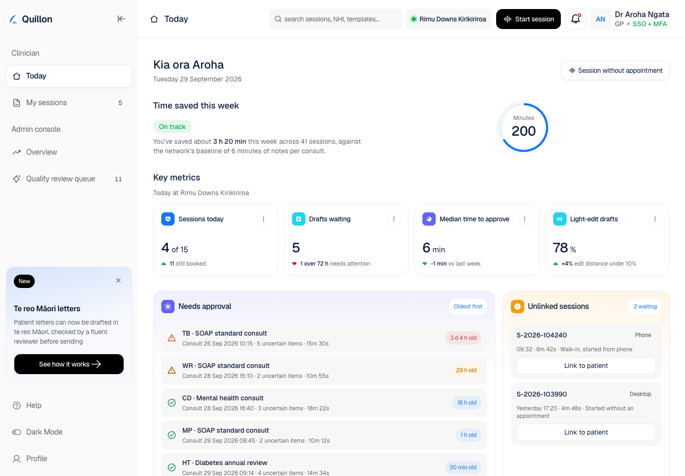The height and width of the screenshot is (476, 685).
Task: Collapse the sidebar with the arrow icon
Action: pyautogui.click(x=121, y=19)
